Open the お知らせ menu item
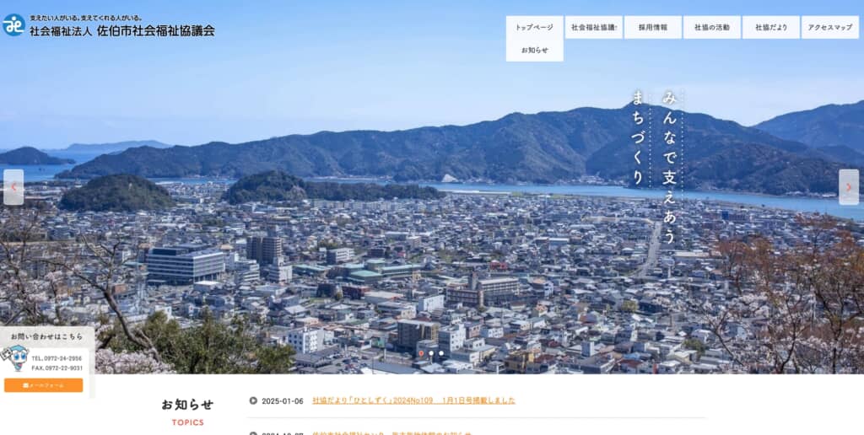 click(x=534, y=50)
